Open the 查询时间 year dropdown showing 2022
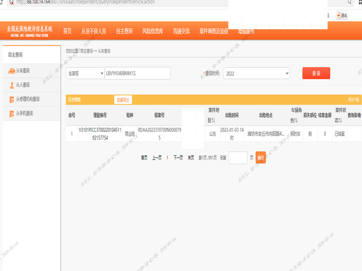Viewport: 362px width, 271px height. 257,74
